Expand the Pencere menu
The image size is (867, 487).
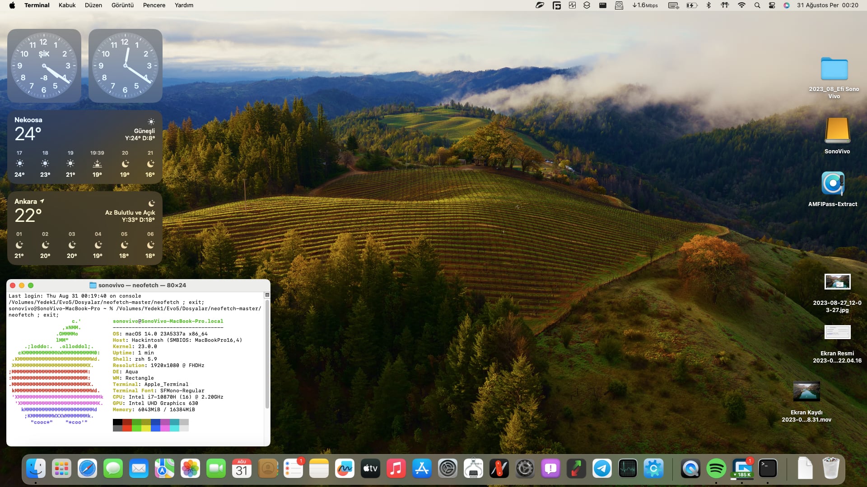point(154,5)
